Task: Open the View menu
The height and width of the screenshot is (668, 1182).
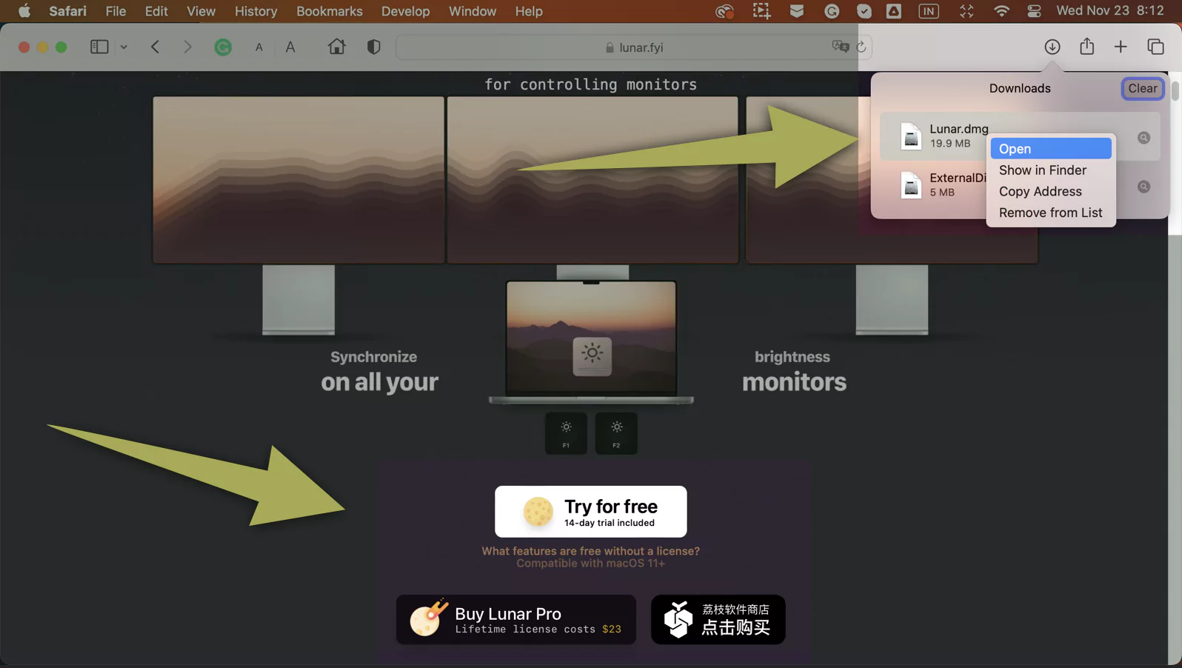Action: click(x=201, y=11)
